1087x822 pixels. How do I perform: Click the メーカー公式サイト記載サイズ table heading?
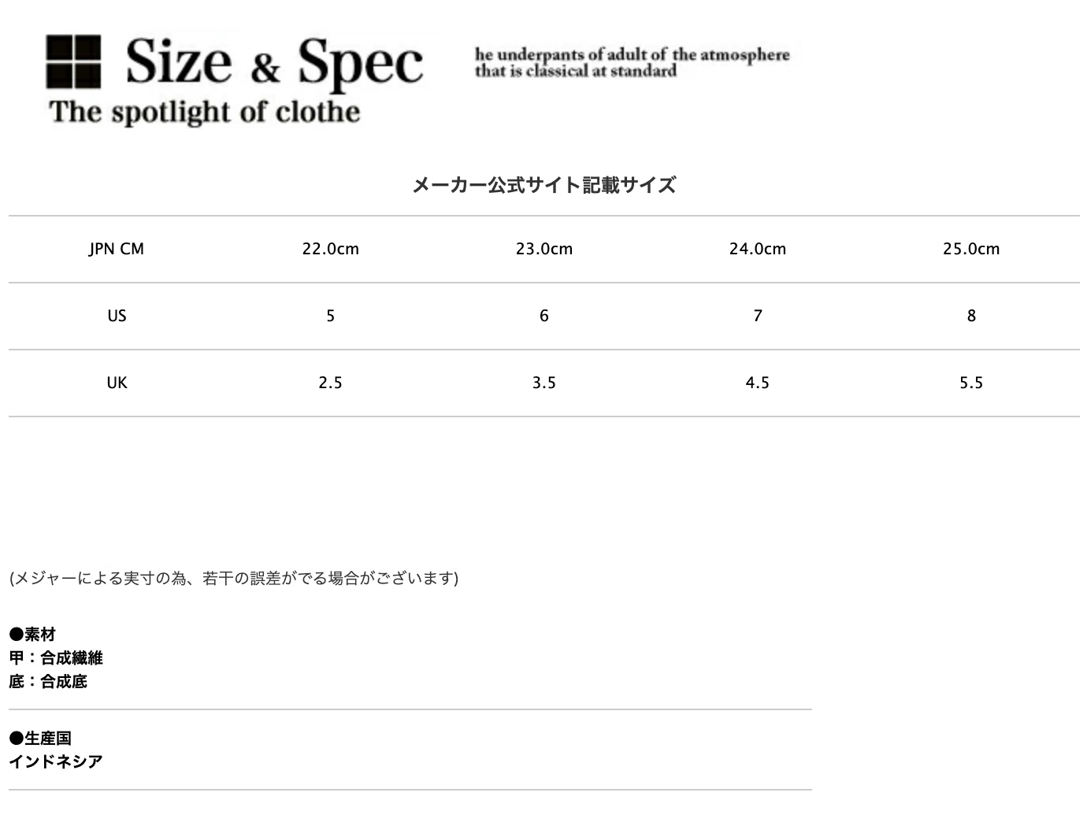[x=544, y=185]
